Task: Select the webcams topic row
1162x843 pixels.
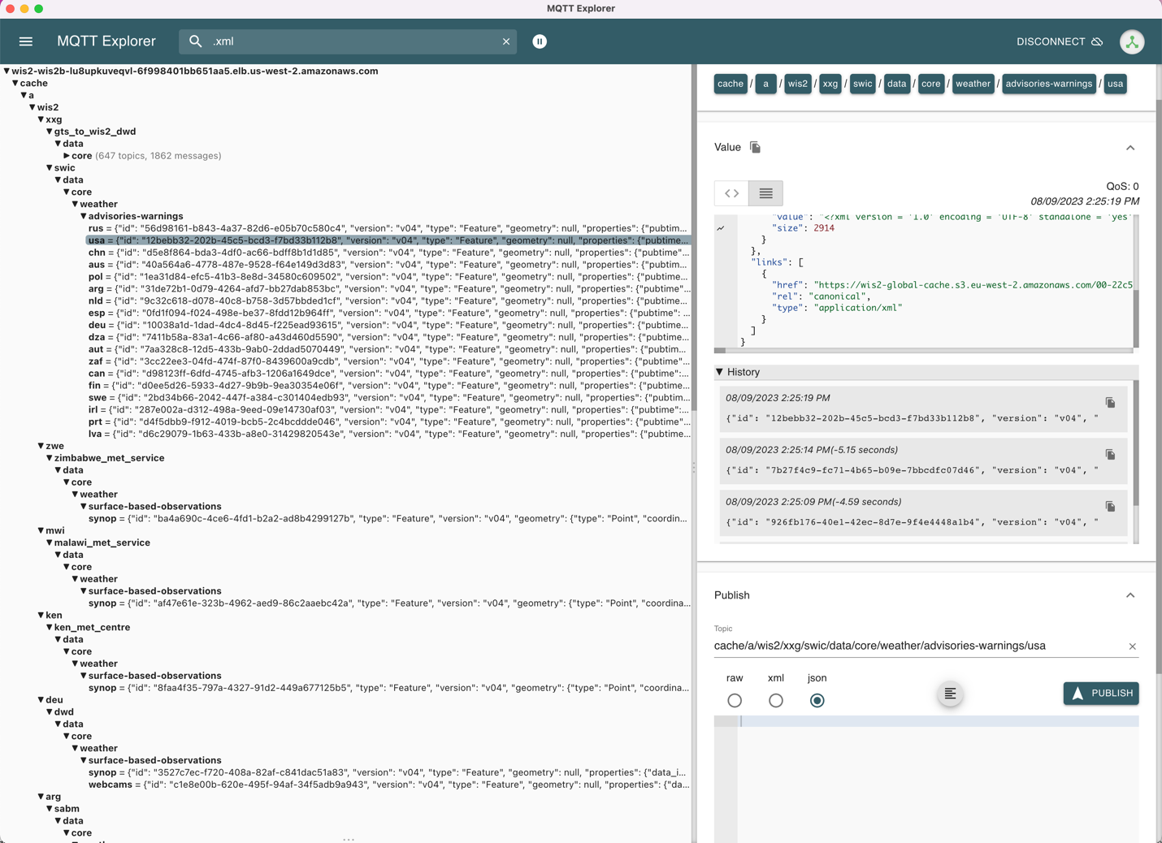Action: click(388, 785)
